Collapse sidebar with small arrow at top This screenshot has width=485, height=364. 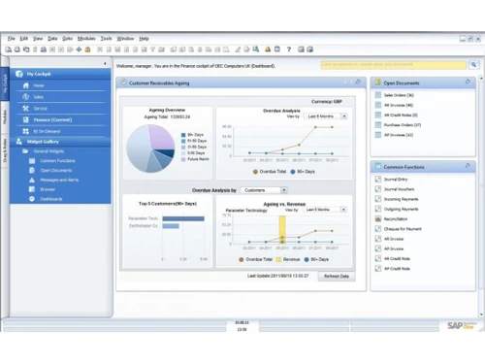(x=105, y=63)
